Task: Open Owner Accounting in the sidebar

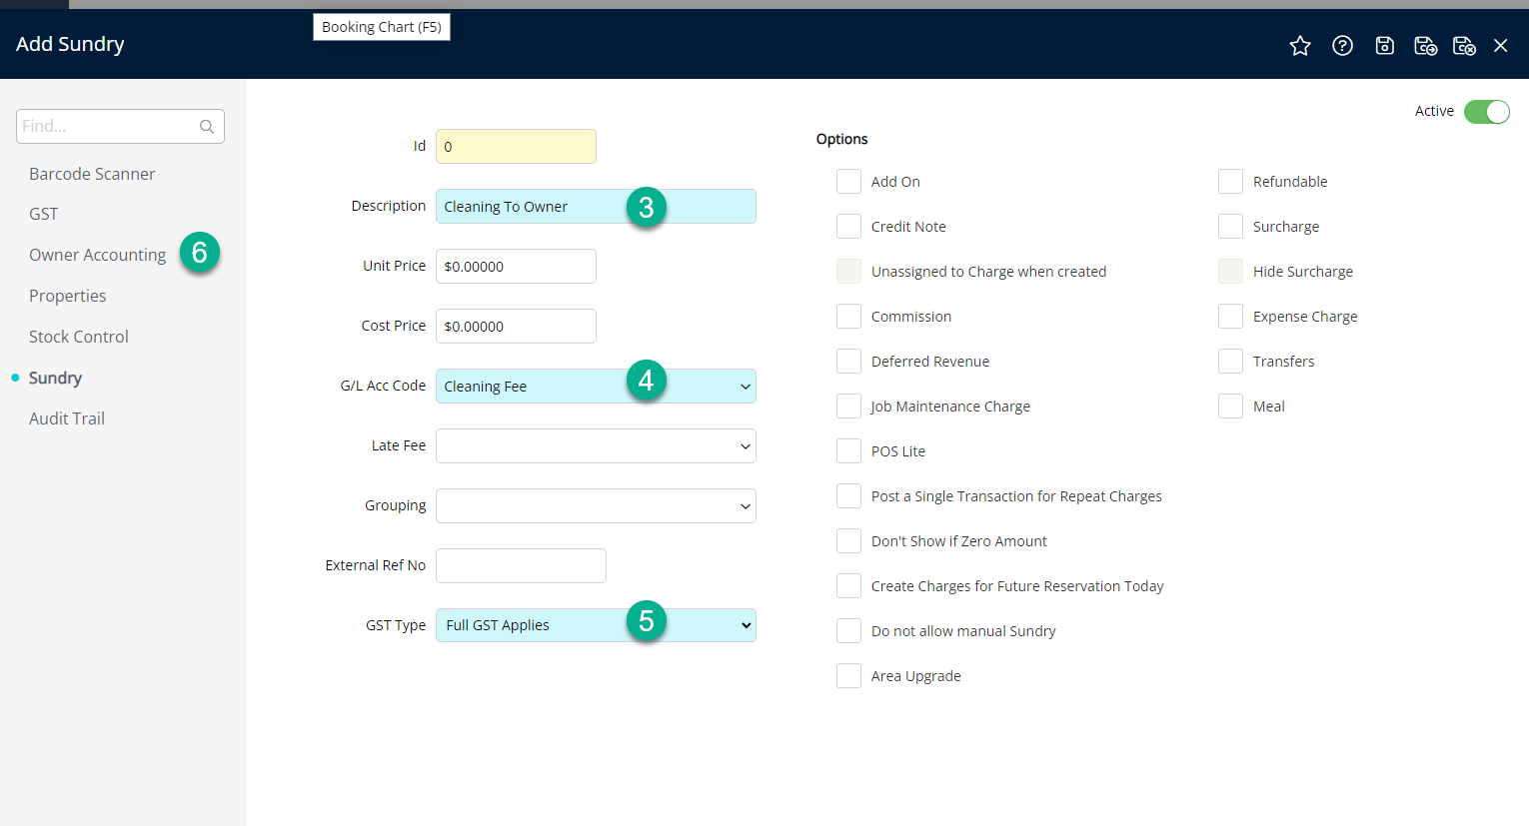Action: (x=97, y=255)
